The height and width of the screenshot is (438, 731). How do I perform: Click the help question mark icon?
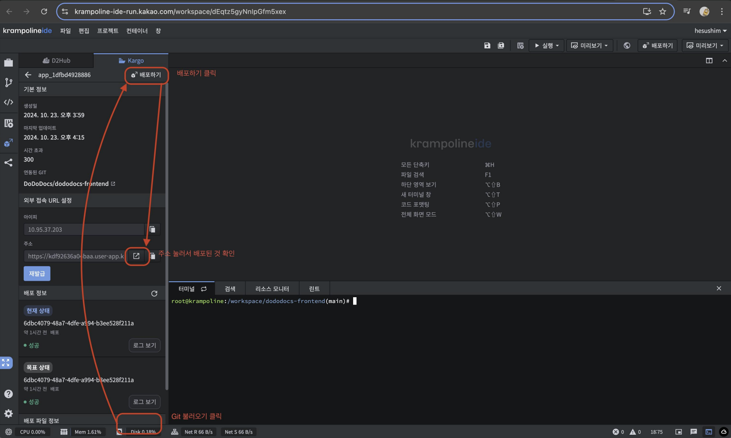9,394
